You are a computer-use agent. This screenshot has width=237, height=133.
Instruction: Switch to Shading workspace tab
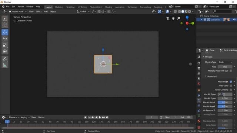coord(109,7)
